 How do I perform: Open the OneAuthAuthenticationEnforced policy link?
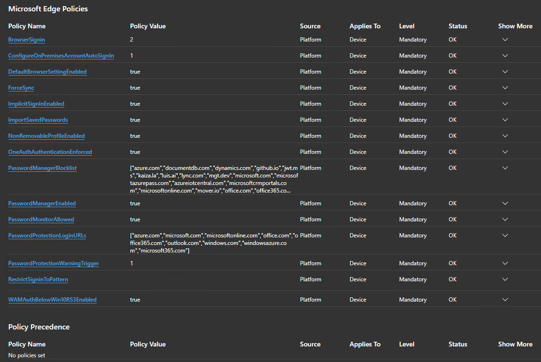[50, 152]
